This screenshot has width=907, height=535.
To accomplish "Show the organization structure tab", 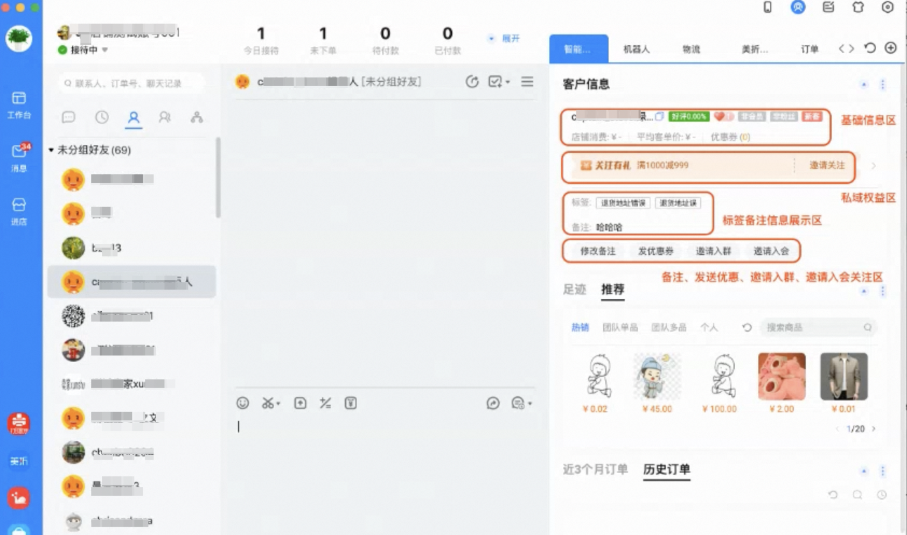I will pyautogui.click(x=197, y=117).
